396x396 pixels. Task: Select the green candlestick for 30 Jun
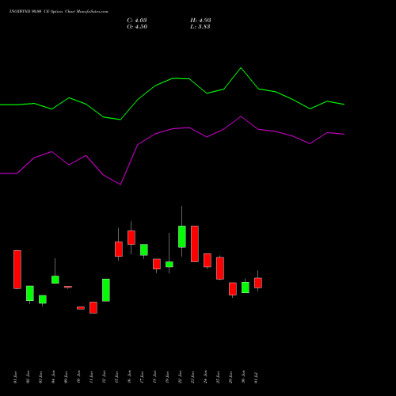(x=246, y=287)
